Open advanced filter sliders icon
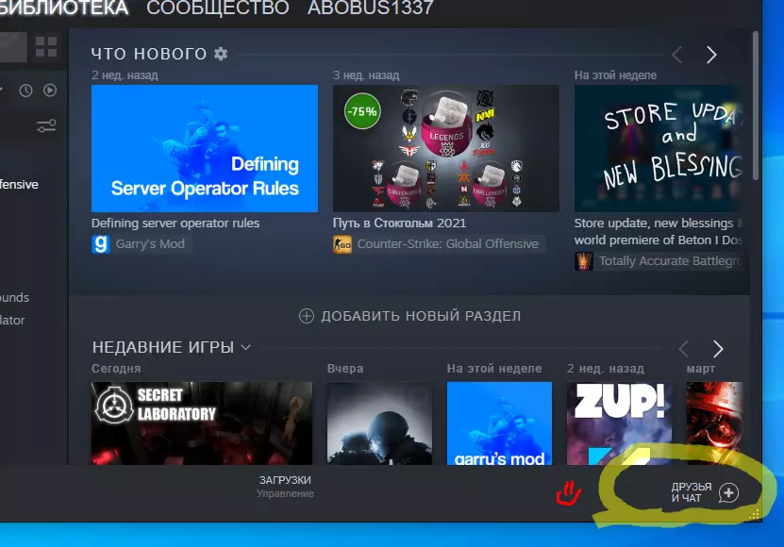 46,125
